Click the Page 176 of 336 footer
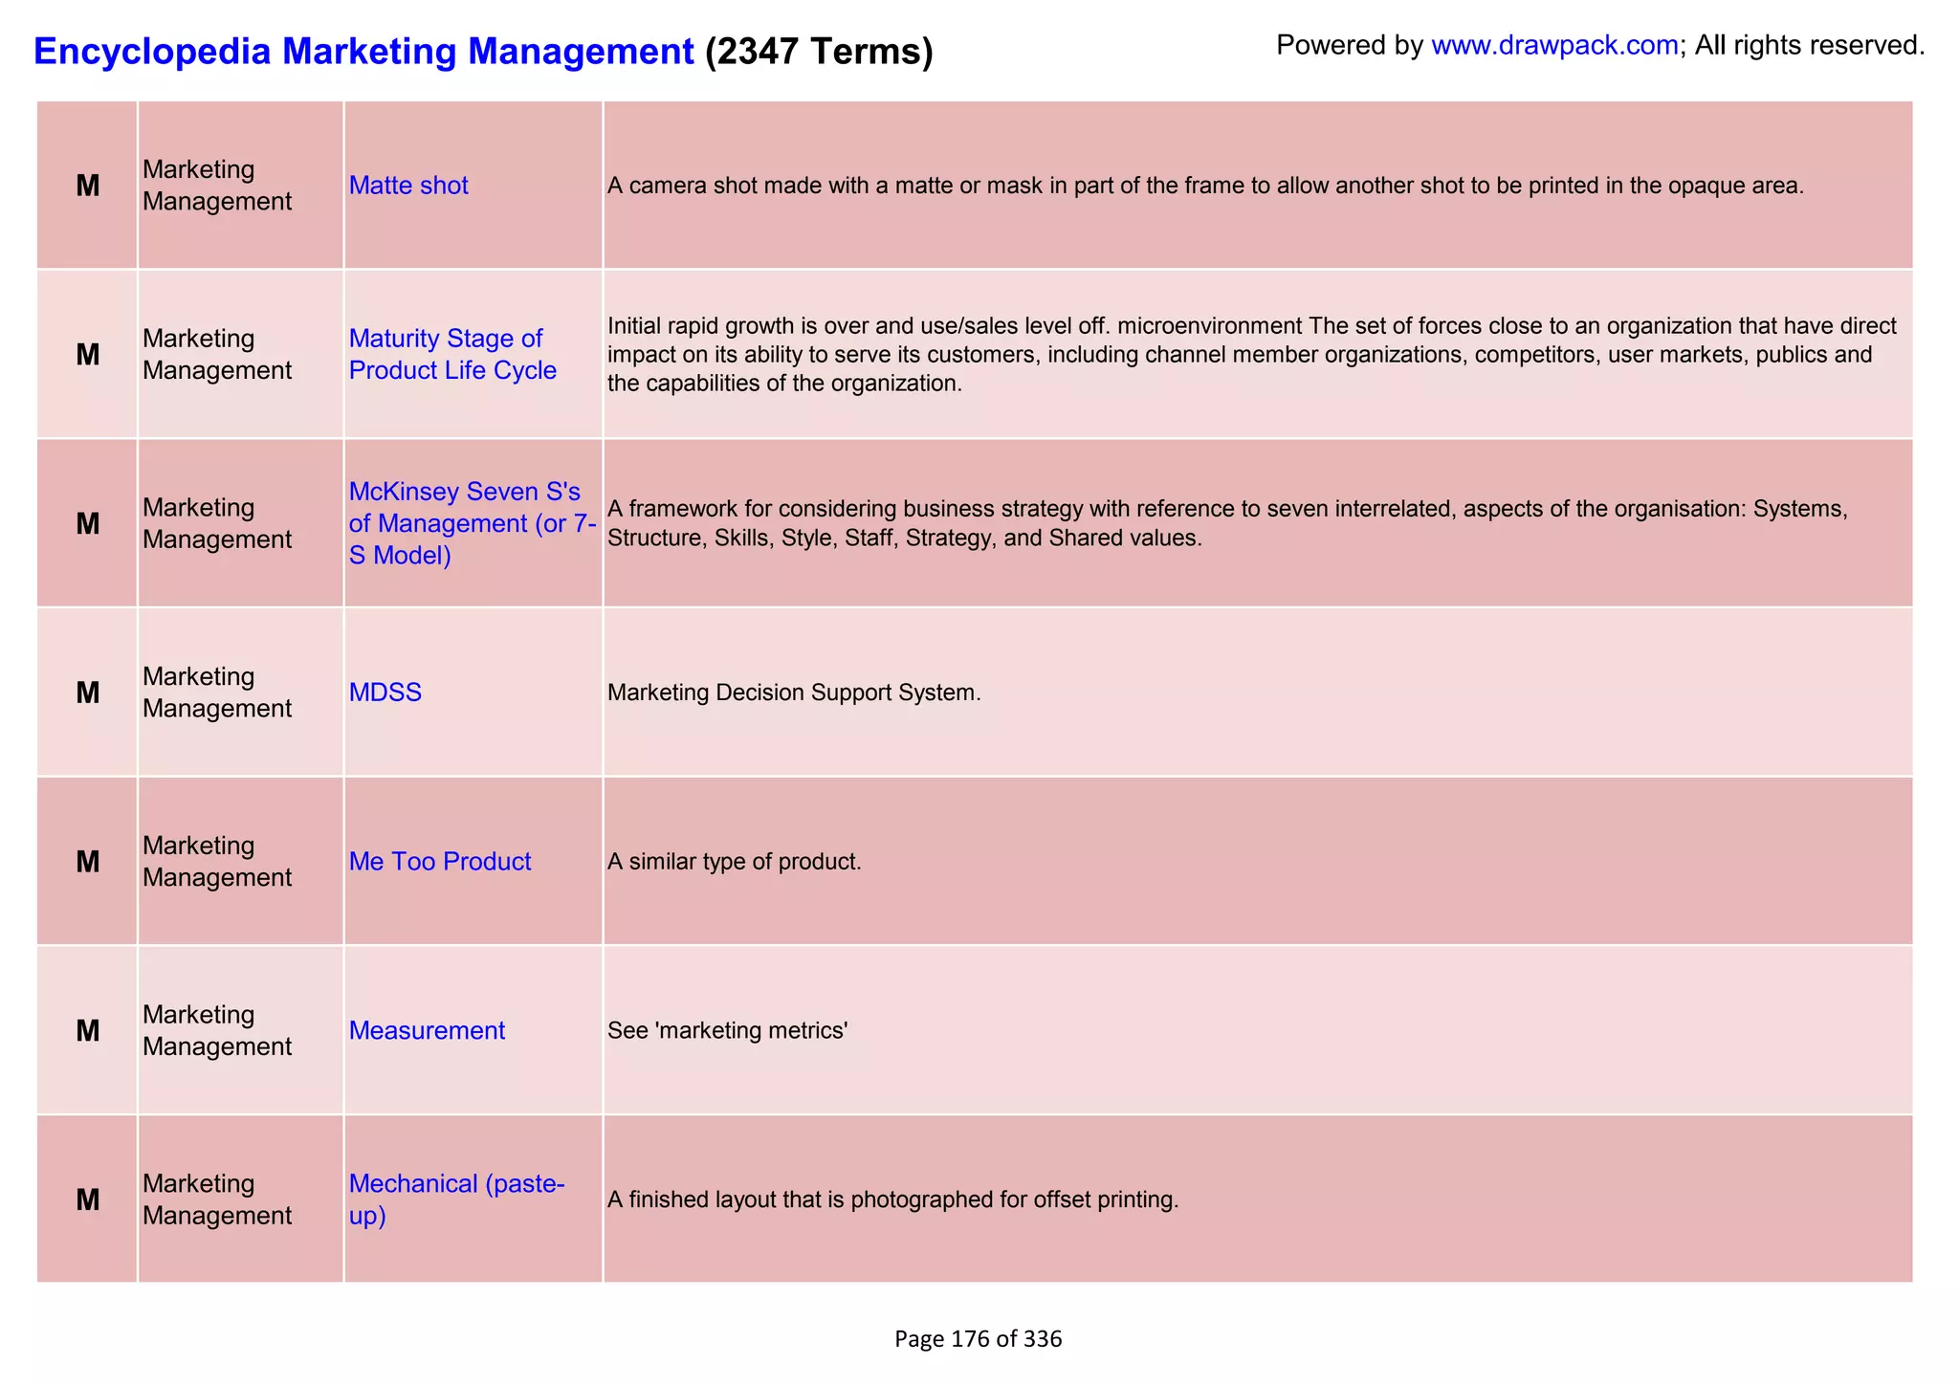The width and height of the screenshot is (1959, 1386). (x=978, y=1339)
